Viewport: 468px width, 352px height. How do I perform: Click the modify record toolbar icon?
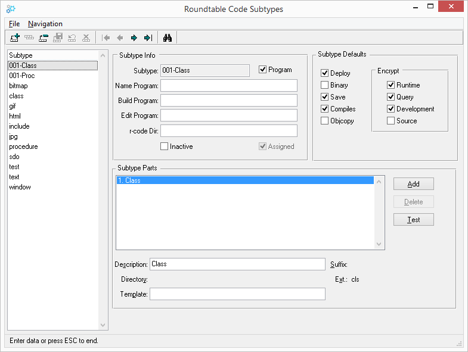tap(29, 38)
